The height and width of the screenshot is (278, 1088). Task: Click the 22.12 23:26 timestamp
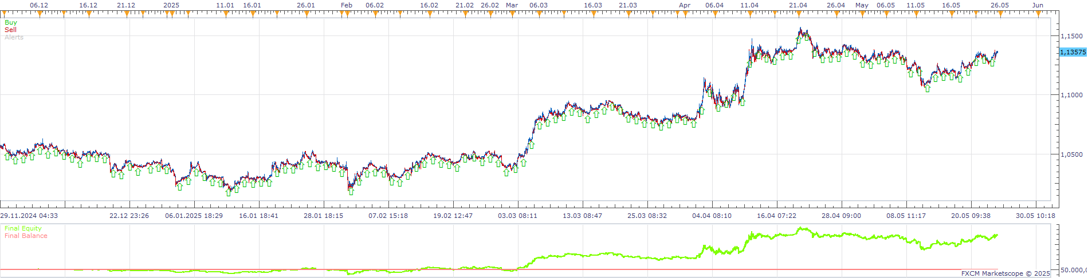tap(129, 216)
